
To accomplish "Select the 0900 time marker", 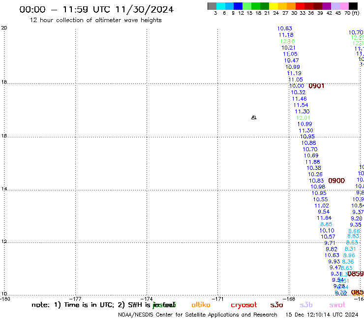I will pos(336,181).
